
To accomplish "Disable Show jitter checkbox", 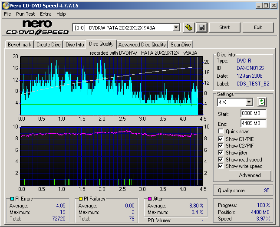I will (x=221, y=152).
